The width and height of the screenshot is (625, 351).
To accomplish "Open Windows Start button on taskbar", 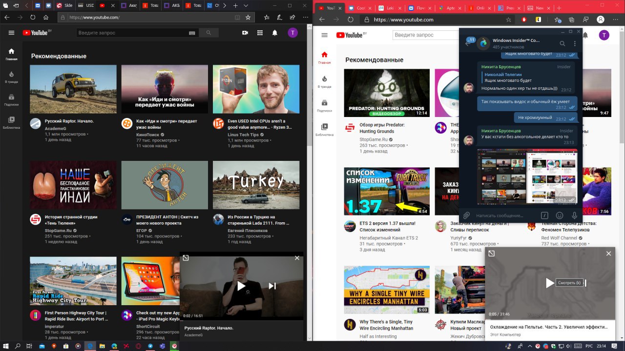I will 5,346.
